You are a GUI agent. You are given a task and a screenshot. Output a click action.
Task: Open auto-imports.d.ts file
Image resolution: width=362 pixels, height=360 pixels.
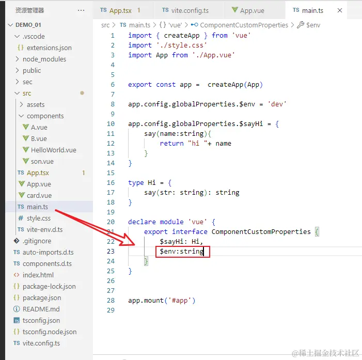point(48,252)
